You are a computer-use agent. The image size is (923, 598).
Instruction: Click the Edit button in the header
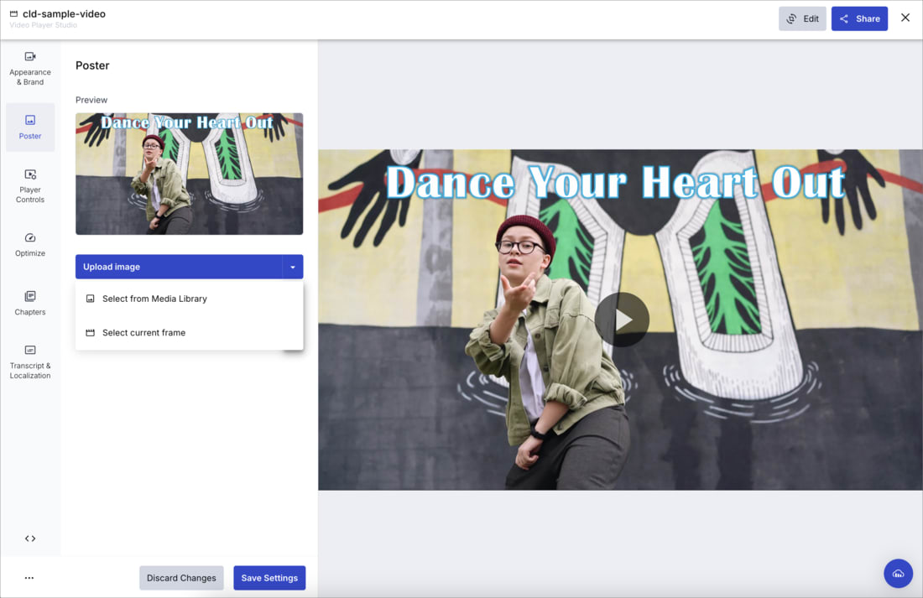coord(802,18)
